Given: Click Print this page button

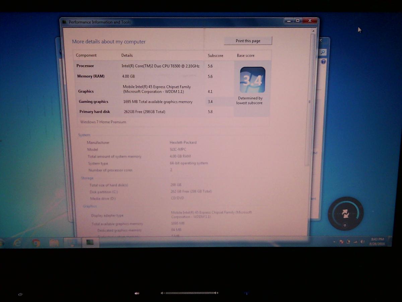Looking at the screenshot, I should [248, 41].
